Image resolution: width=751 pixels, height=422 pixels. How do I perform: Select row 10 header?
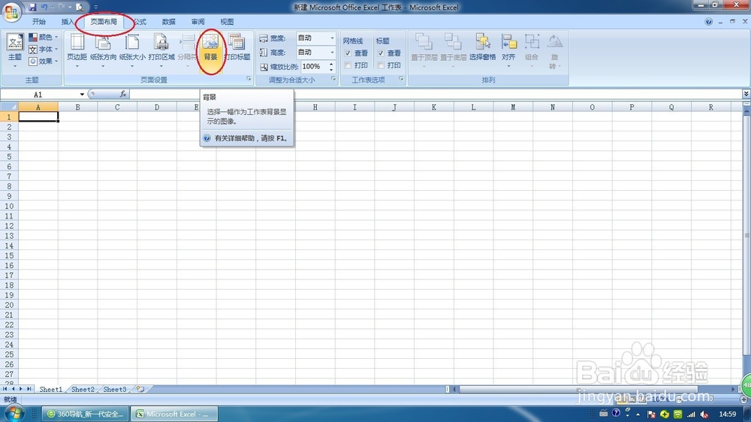point(9,206)
